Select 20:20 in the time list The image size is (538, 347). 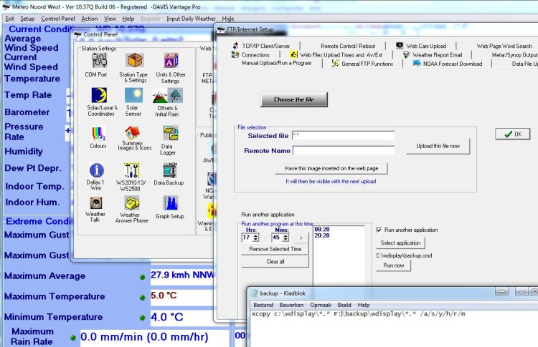[x=322, y=235]
